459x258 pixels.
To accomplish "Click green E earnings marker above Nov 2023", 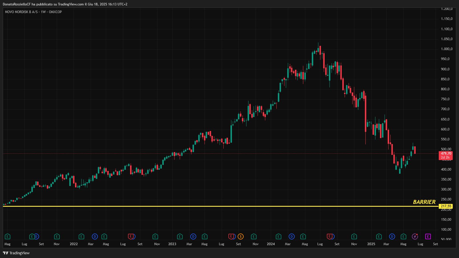I will coord(254,236).
